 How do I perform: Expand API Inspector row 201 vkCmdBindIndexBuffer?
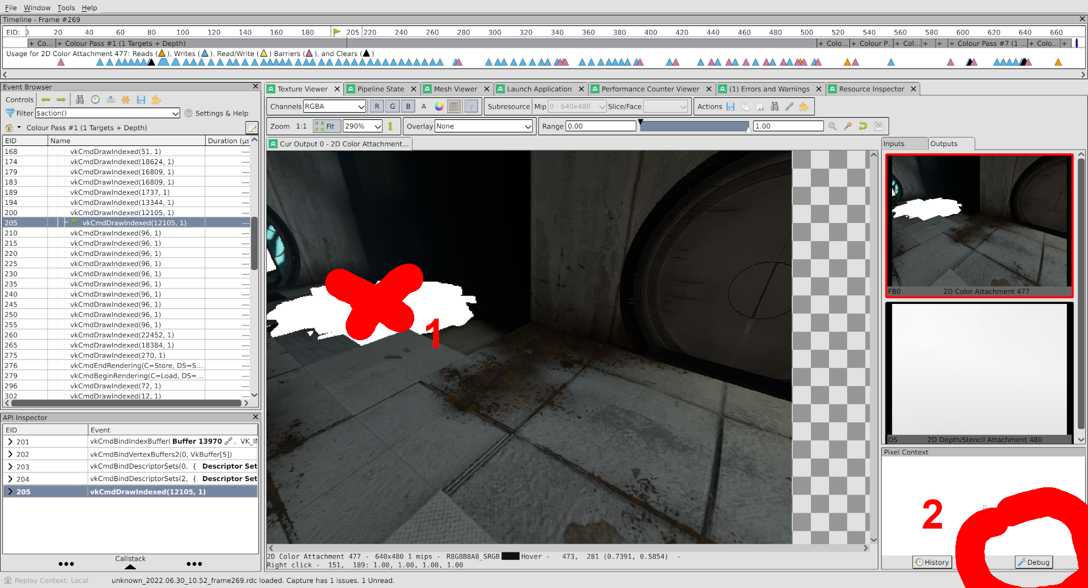click(10, 441)
